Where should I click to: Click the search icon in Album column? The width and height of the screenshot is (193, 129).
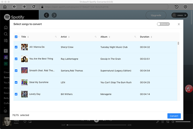135,37
